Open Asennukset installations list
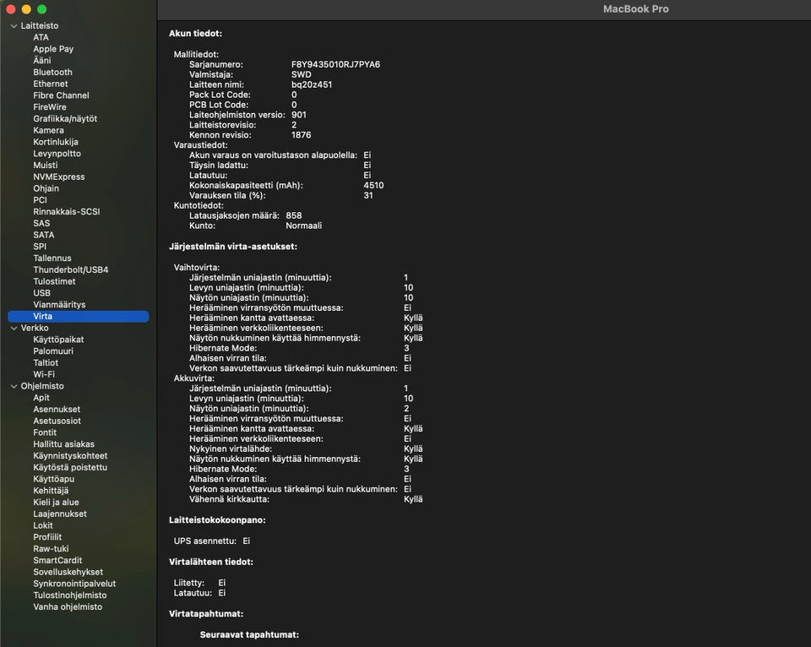811x647 pixels. 57,410
